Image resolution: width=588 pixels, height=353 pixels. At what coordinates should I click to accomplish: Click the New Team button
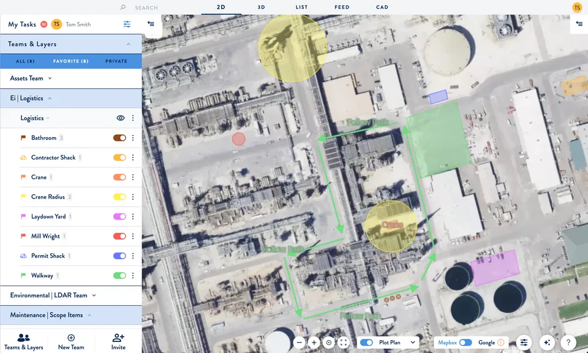71,342
